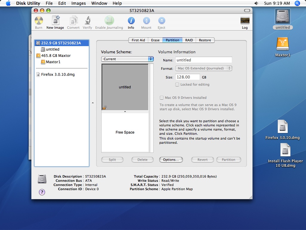This screenshot has width=306, height=230.
Task: Click the Mount toolbar icon
Action: (x=146, y=21)
